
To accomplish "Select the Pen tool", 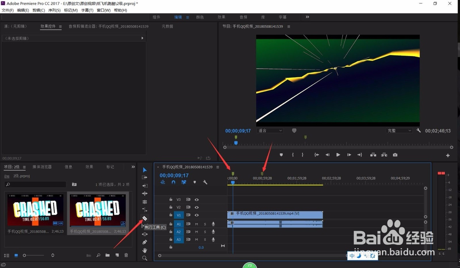I will click(x=144, y=242).
